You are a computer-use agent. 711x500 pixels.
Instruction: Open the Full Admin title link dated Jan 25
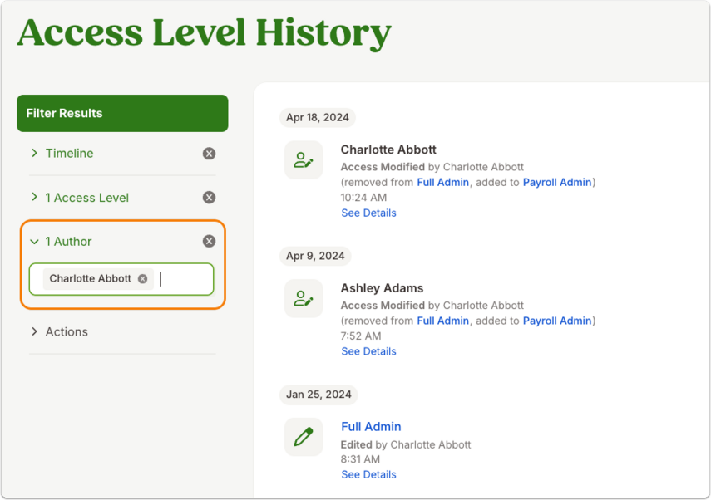(371, 427)
